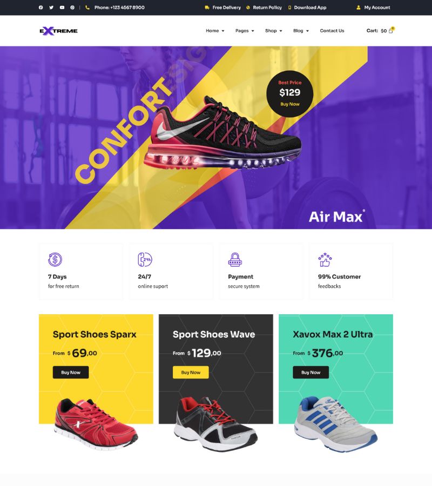432x486 pixels.
Task: Open the YouTube social icon
Action: 62,8
